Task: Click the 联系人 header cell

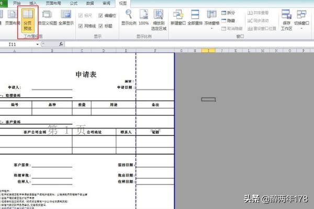Action: click(126, 132)
